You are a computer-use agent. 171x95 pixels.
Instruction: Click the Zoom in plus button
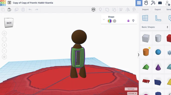point(4,45)
